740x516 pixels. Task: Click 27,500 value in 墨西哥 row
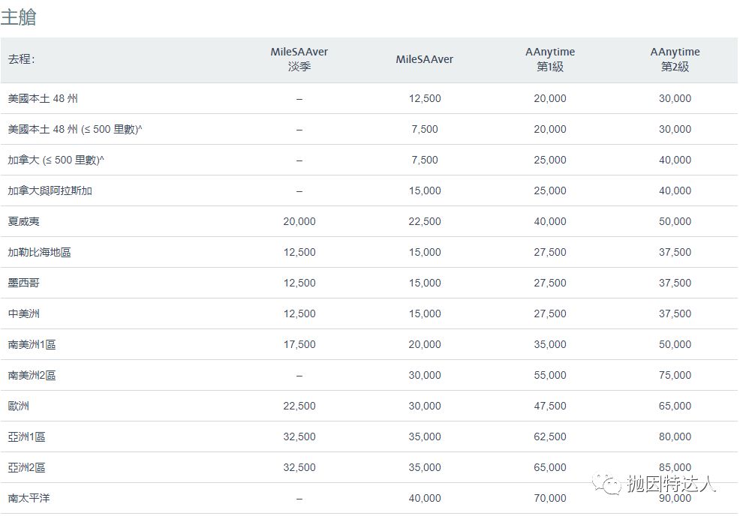pyautogui.click(x=550, y=283)
